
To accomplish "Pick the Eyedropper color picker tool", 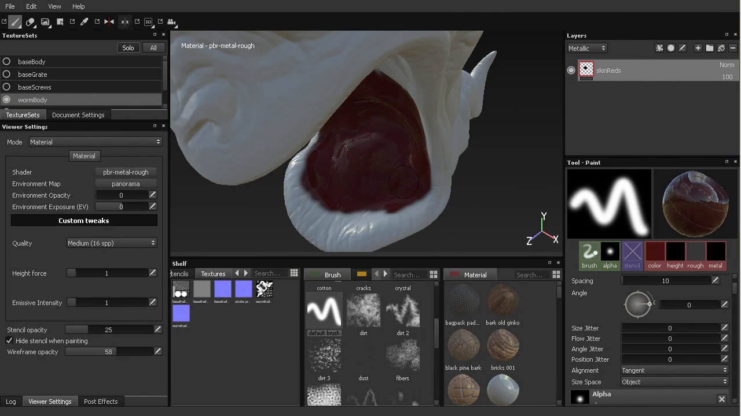I will 84,22.
